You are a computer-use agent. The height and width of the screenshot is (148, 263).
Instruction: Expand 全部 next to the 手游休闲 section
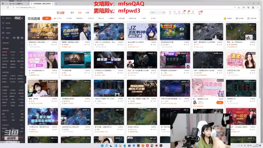(x=22, y=87)
